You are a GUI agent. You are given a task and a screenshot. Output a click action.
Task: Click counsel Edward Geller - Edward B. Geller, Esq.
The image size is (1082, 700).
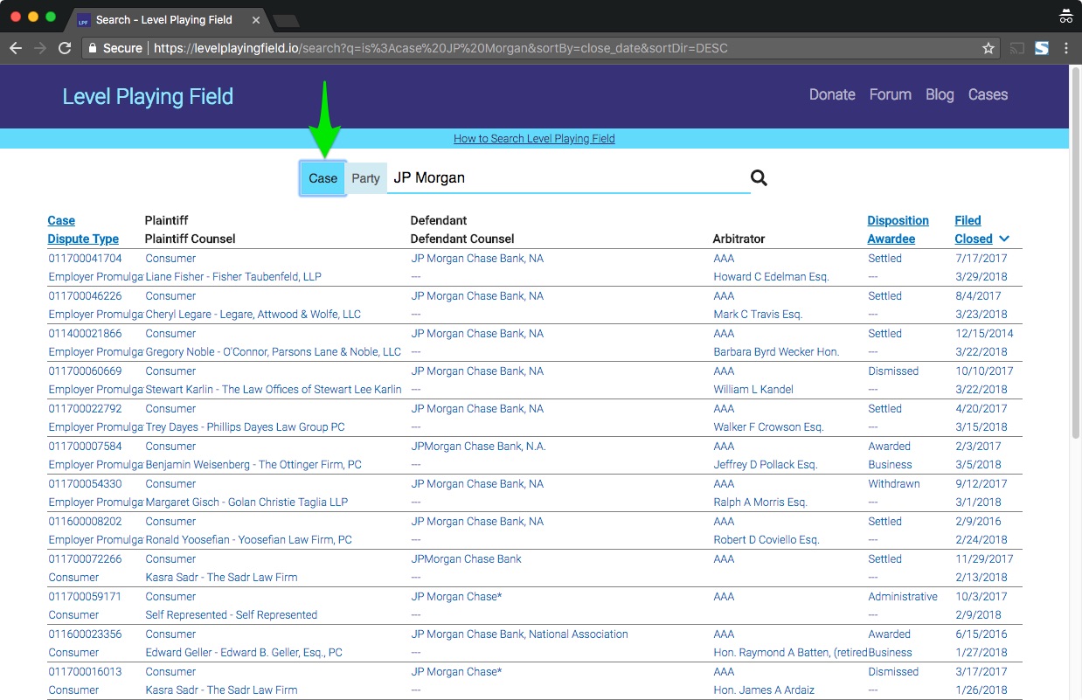tap(244, 653)
